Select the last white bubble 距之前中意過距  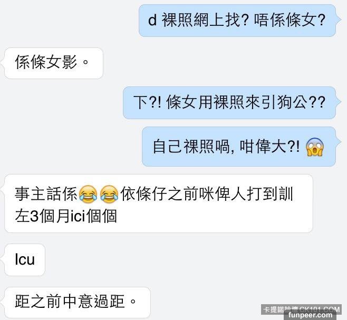click(78, 303)
